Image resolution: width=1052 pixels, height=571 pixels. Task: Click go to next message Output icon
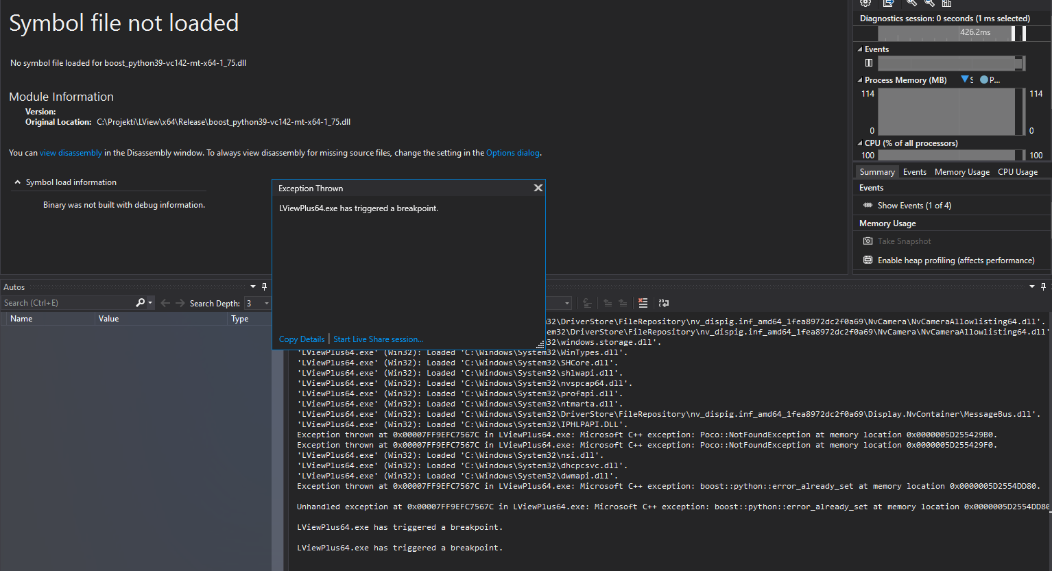623,303
